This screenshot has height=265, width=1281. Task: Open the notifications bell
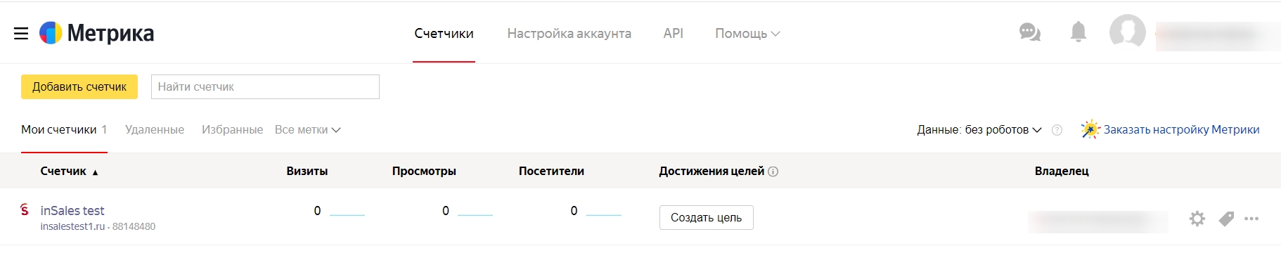(1078, 32)
